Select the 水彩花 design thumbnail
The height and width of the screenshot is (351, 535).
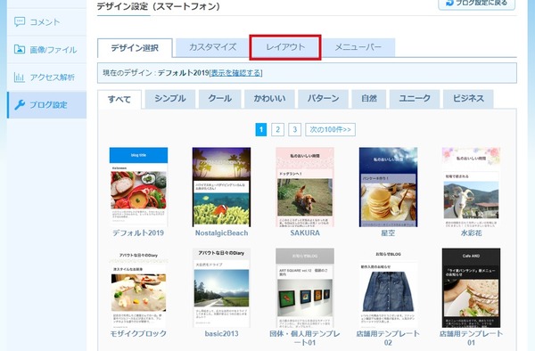pos(471,187)
